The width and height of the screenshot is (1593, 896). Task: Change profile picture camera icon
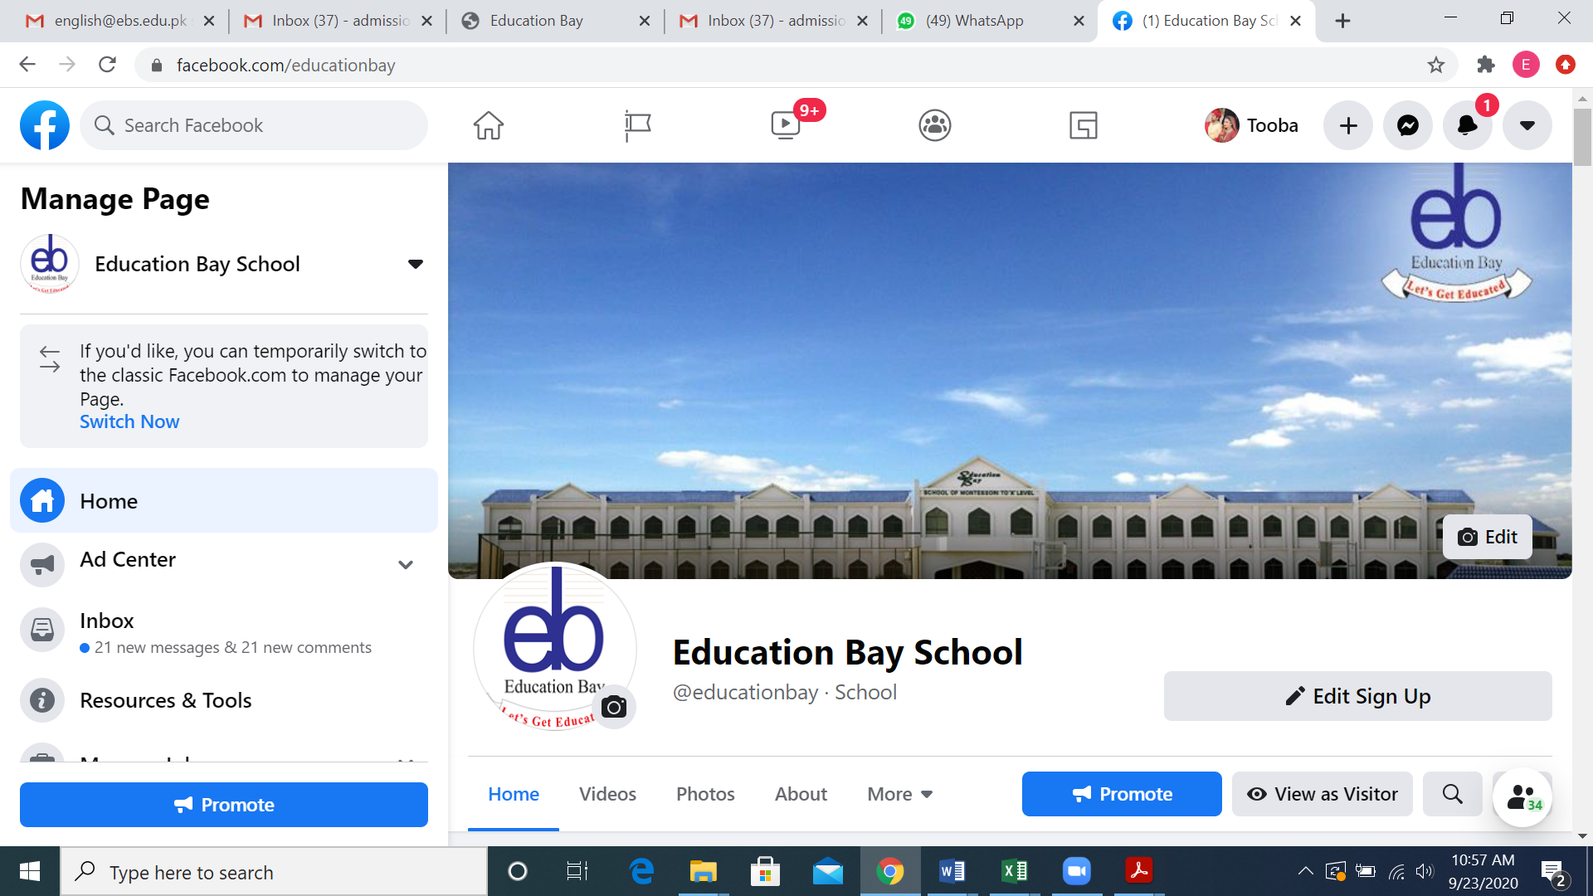(x=614, y=707)
